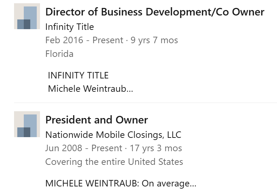Click the Florida location text
Image resolution: width=277 pixels, height=194 pixels.
(59, 54)
